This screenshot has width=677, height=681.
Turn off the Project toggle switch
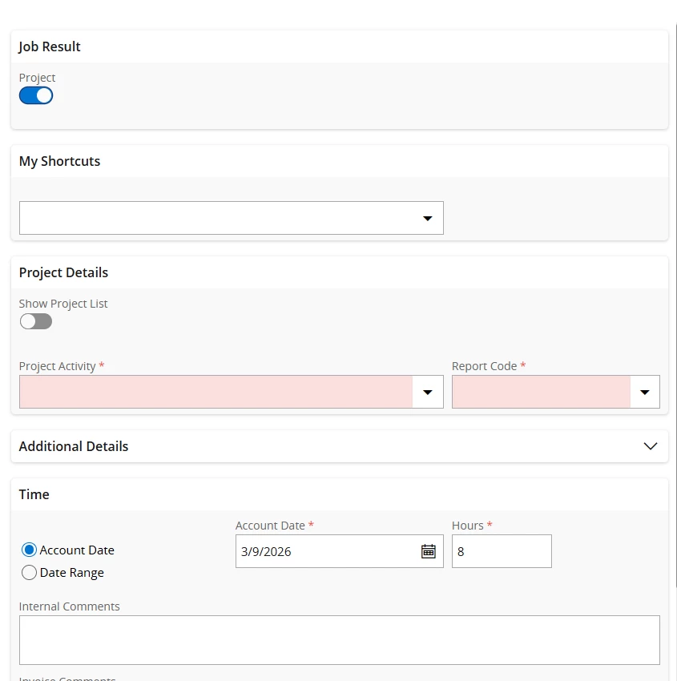[x=36, y=96]
